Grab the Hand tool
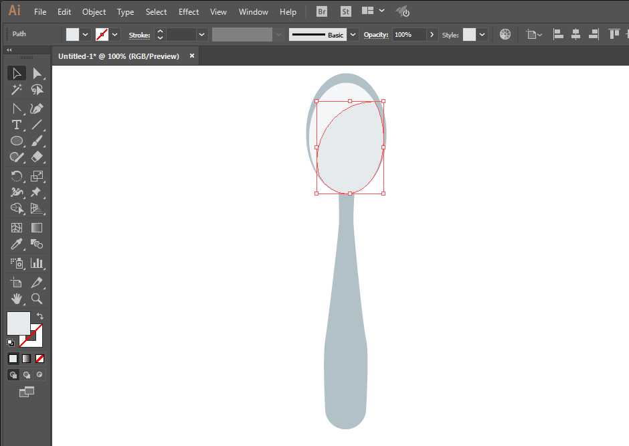 (16, 299)
